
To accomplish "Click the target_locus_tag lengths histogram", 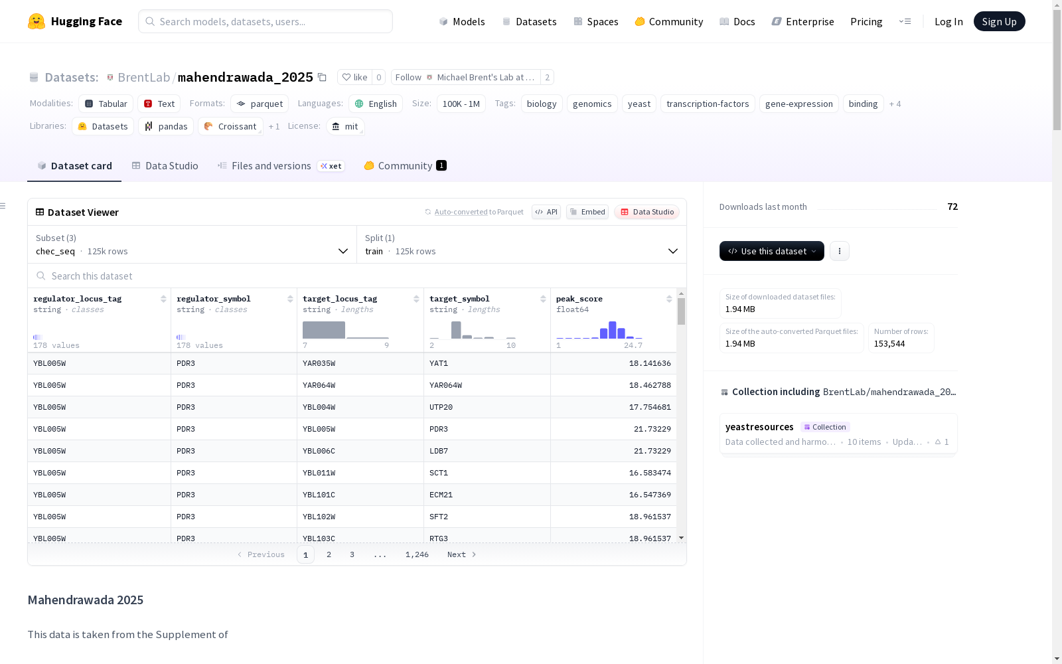I will click(x=346, y=329).
